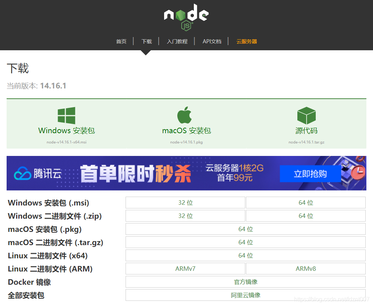The height and width of the screenshot is (306, 373).
Task: Click the green source code cube icon
Action: point(307,116)
